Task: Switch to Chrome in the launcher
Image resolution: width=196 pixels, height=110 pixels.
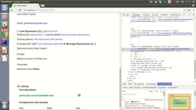Action: coord(5,33)
